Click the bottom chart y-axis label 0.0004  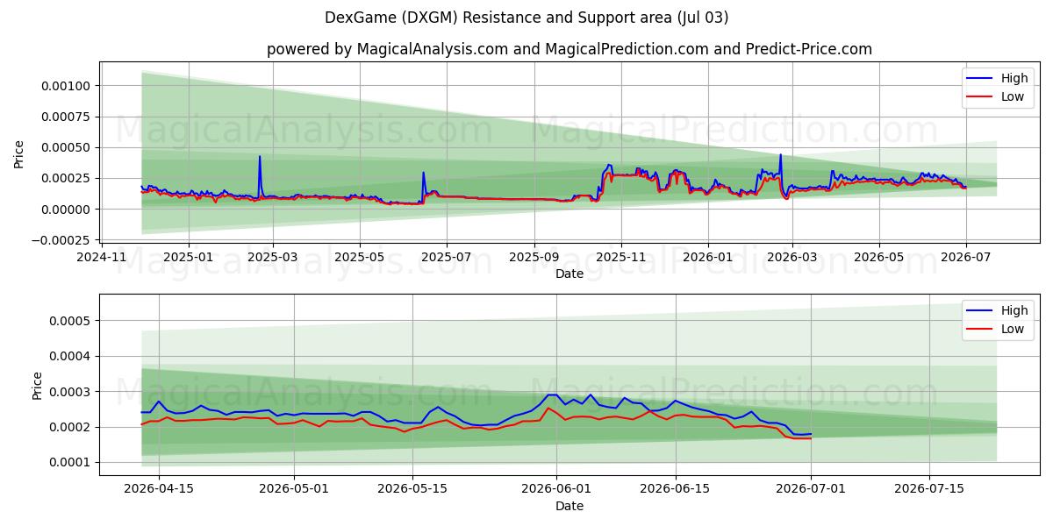(69, 356)
